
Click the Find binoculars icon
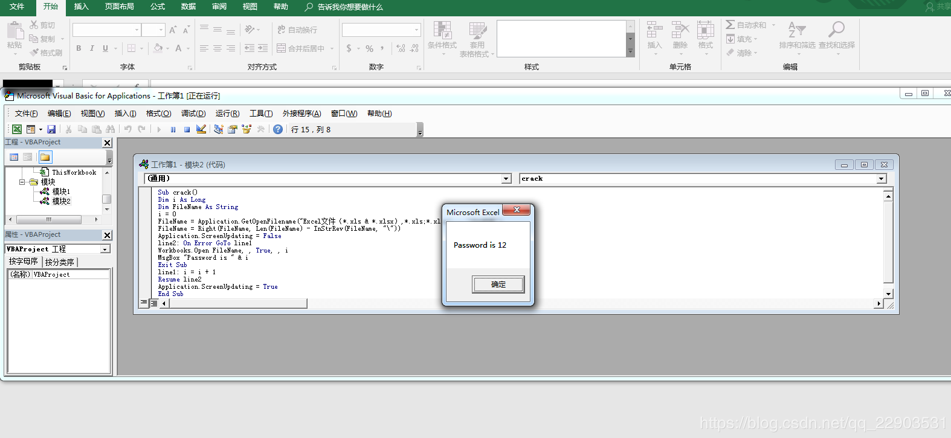[x=110, y=129]
